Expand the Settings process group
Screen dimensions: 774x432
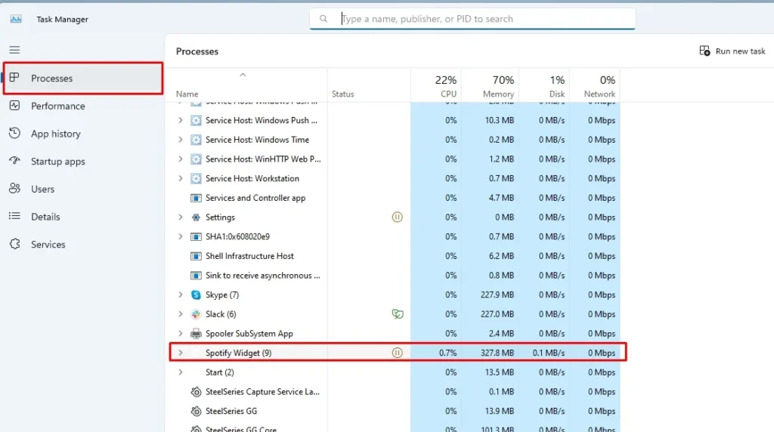(180, 217)
